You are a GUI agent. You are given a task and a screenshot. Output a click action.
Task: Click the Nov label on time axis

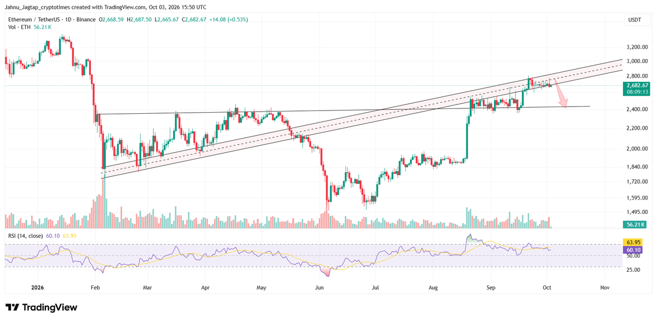[605, 287]
